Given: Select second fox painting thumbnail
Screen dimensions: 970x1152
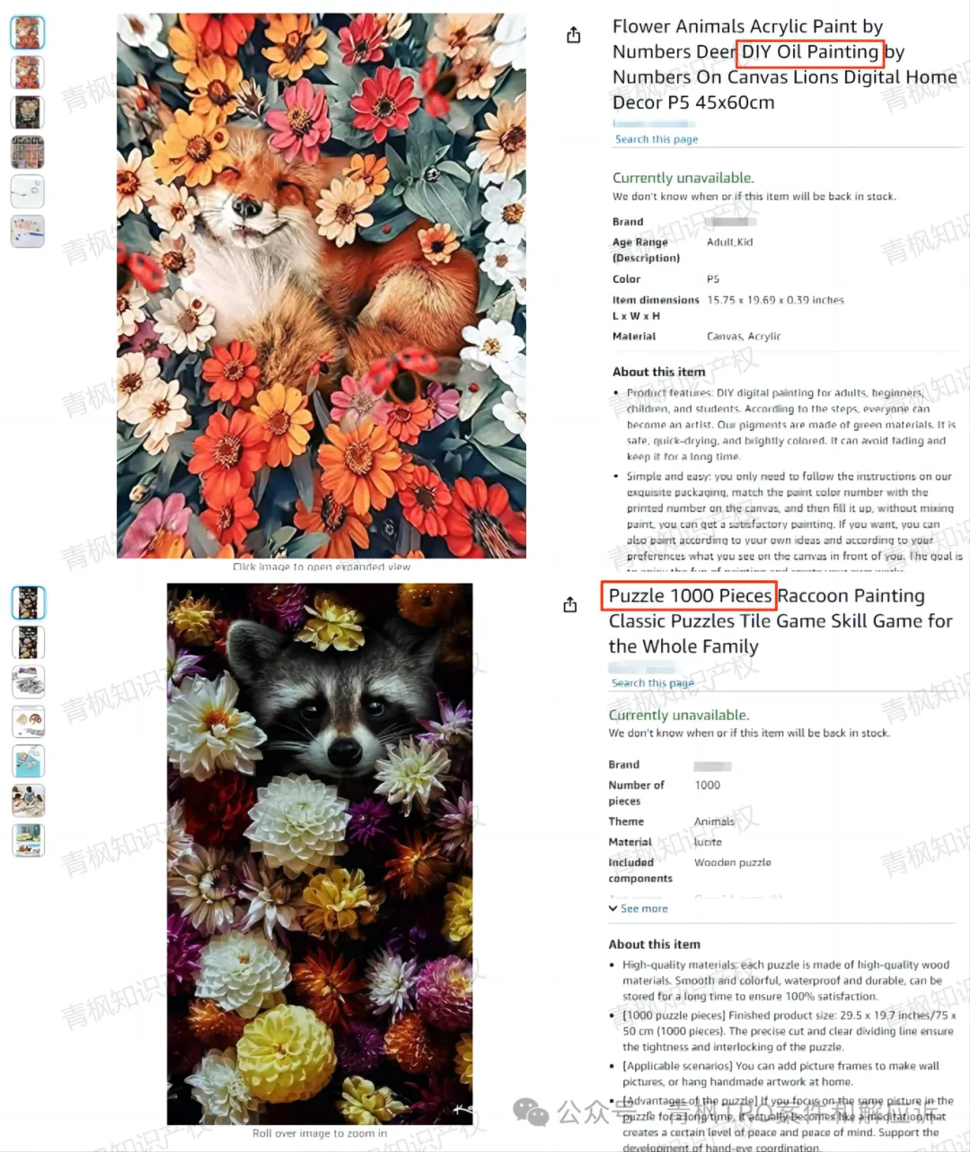Looking at the screenshot, I should (27, 73).
